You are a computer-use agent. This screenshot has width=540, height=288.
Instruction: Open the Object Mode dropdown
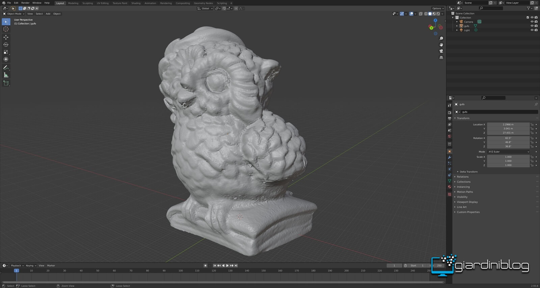click(14, 14)
